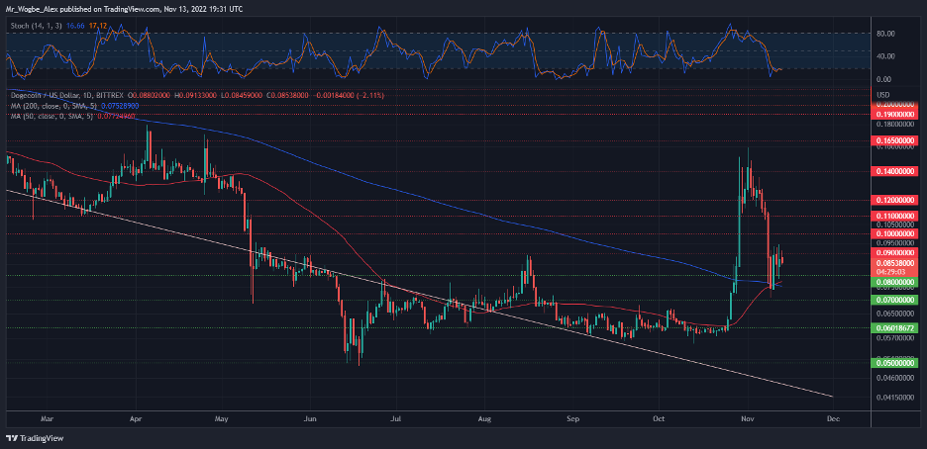The image size is (927, 449).
Task: Click the 80.00 level on Stoch scale
Action: coord(886,34)
